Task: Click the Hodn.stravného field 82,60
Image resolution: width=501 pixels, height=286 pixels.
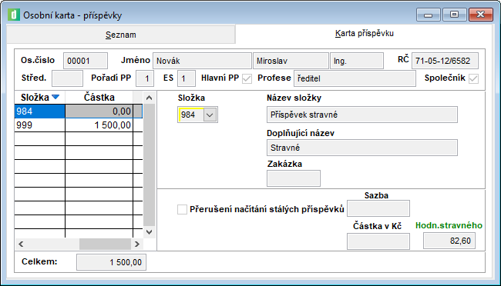Action: tap(449, 241)
